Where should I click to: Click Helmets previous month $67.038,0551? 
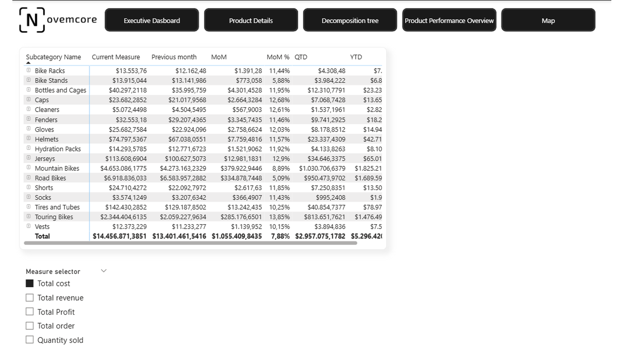coord(187,139)
